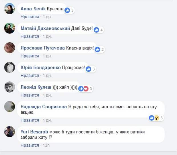Open reactions on Матвій Дихановський's comment
The width and height of the screenshot is (177, 155).
coord(99,30)
